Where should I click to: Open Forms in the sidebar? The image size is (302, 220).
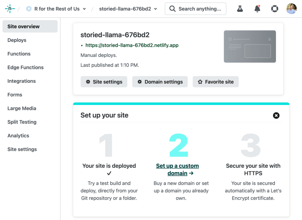tap(15, 95)
